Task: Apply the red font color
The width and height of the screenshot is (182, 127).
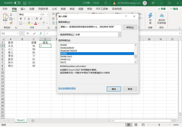Action: coord(36,23)
